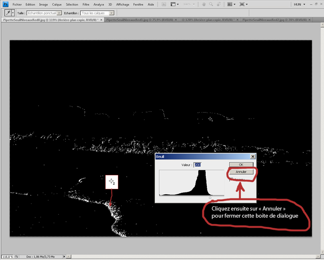Image resolution: width=324 pixels, height=260 pixels.
Task: Launch Bridge with the Br icon
Action: [x=164, y=4]
